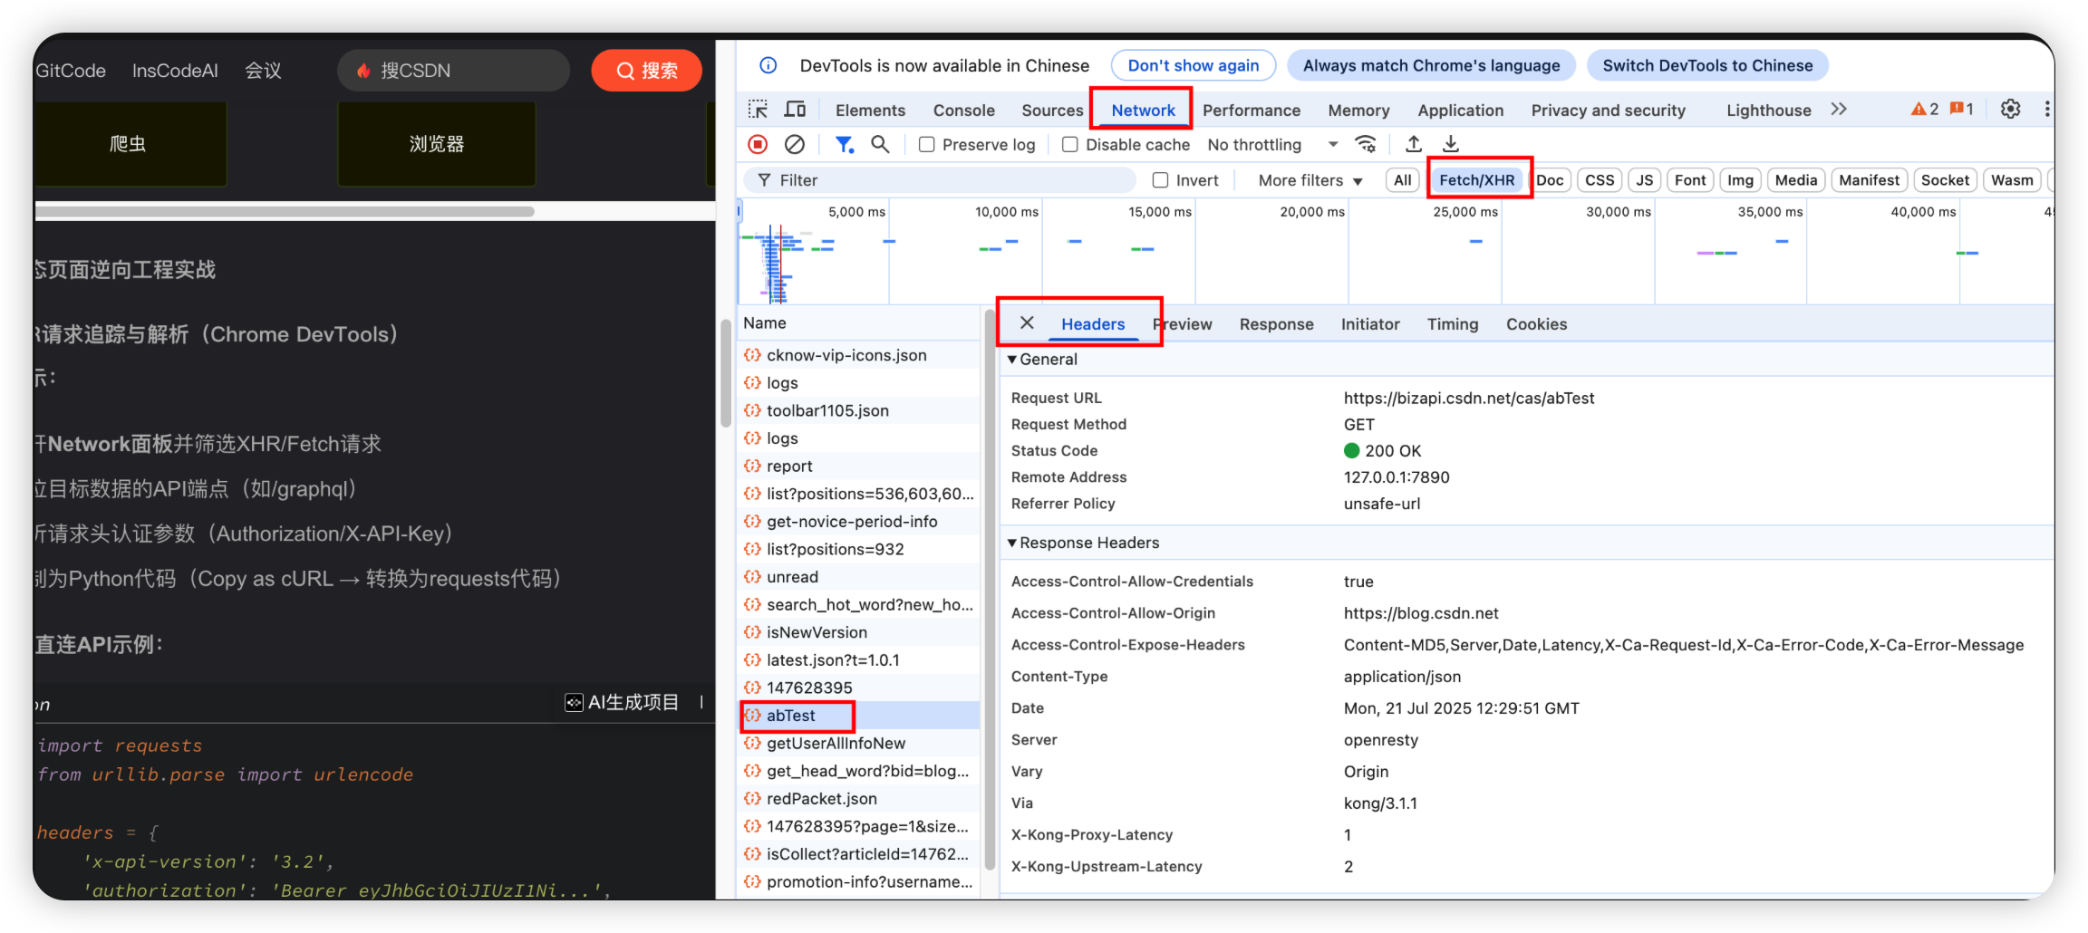Open the Performance tab
2088x933 pixels.
pyautogui.click(x=1251, y=110)
